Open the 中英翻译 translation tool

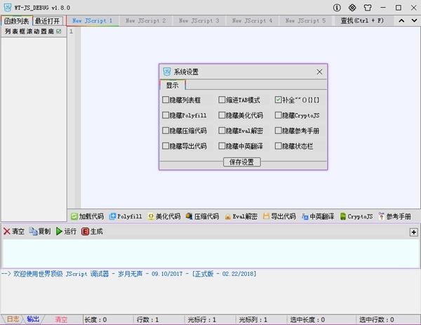(x=318, y=216)
